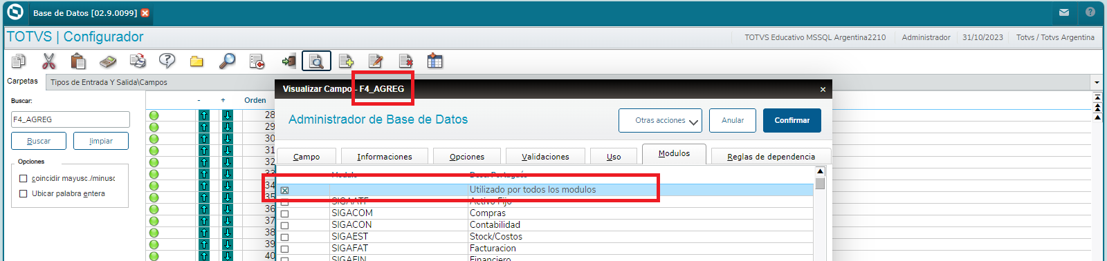Click the add document plus icon
Image resolution: width=1107 pixels, height=261 pixels.
click(x=346, y=61)
